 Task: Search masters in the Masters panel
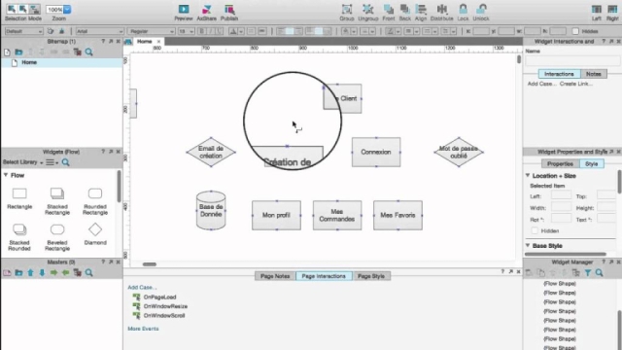tap(88, 272)
